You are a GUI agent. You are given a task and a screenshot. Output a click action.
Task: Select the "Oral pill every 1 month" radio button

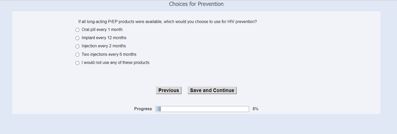coord(77,30)
